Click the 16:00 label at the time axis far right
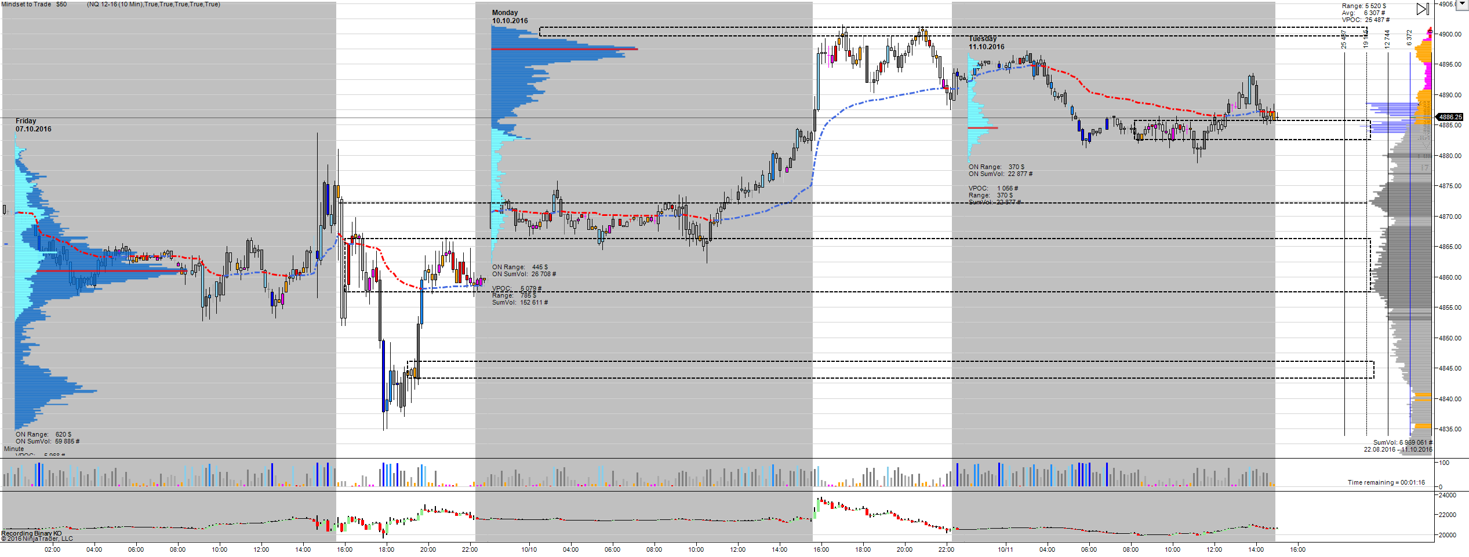The width and height of the screenshot is (1469, 557). pos(1297,549)
